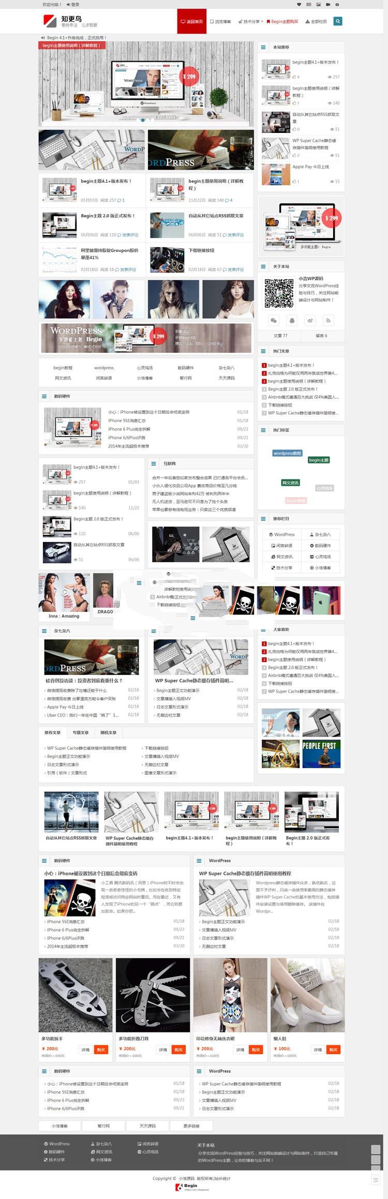The image size is (388, 1199).
Task: Click hamburger icon beside 互联网 section
Action: [x=154, y=463]
